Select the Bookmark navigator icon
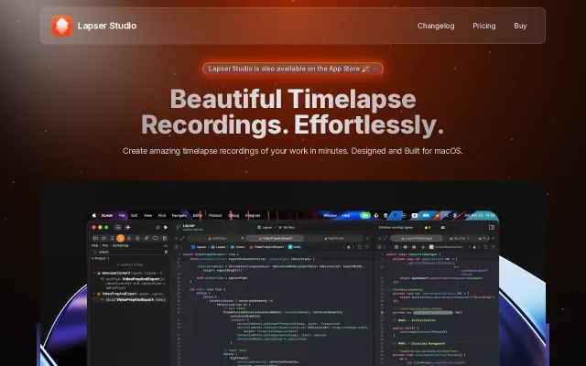586x366 pixels. coord(112,238)
